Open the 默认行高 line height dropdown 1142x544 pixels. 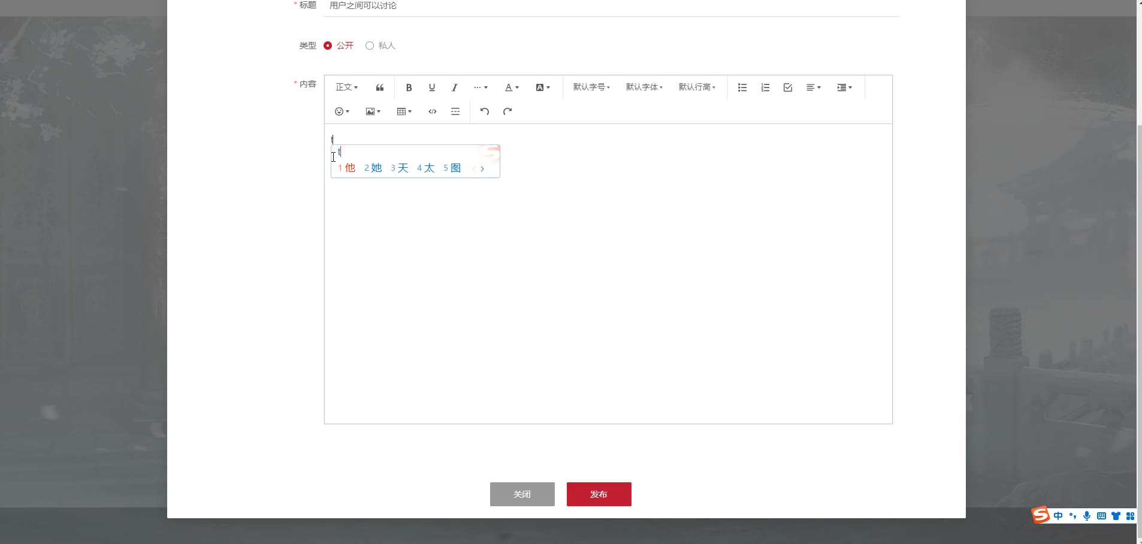pos(697,87)
